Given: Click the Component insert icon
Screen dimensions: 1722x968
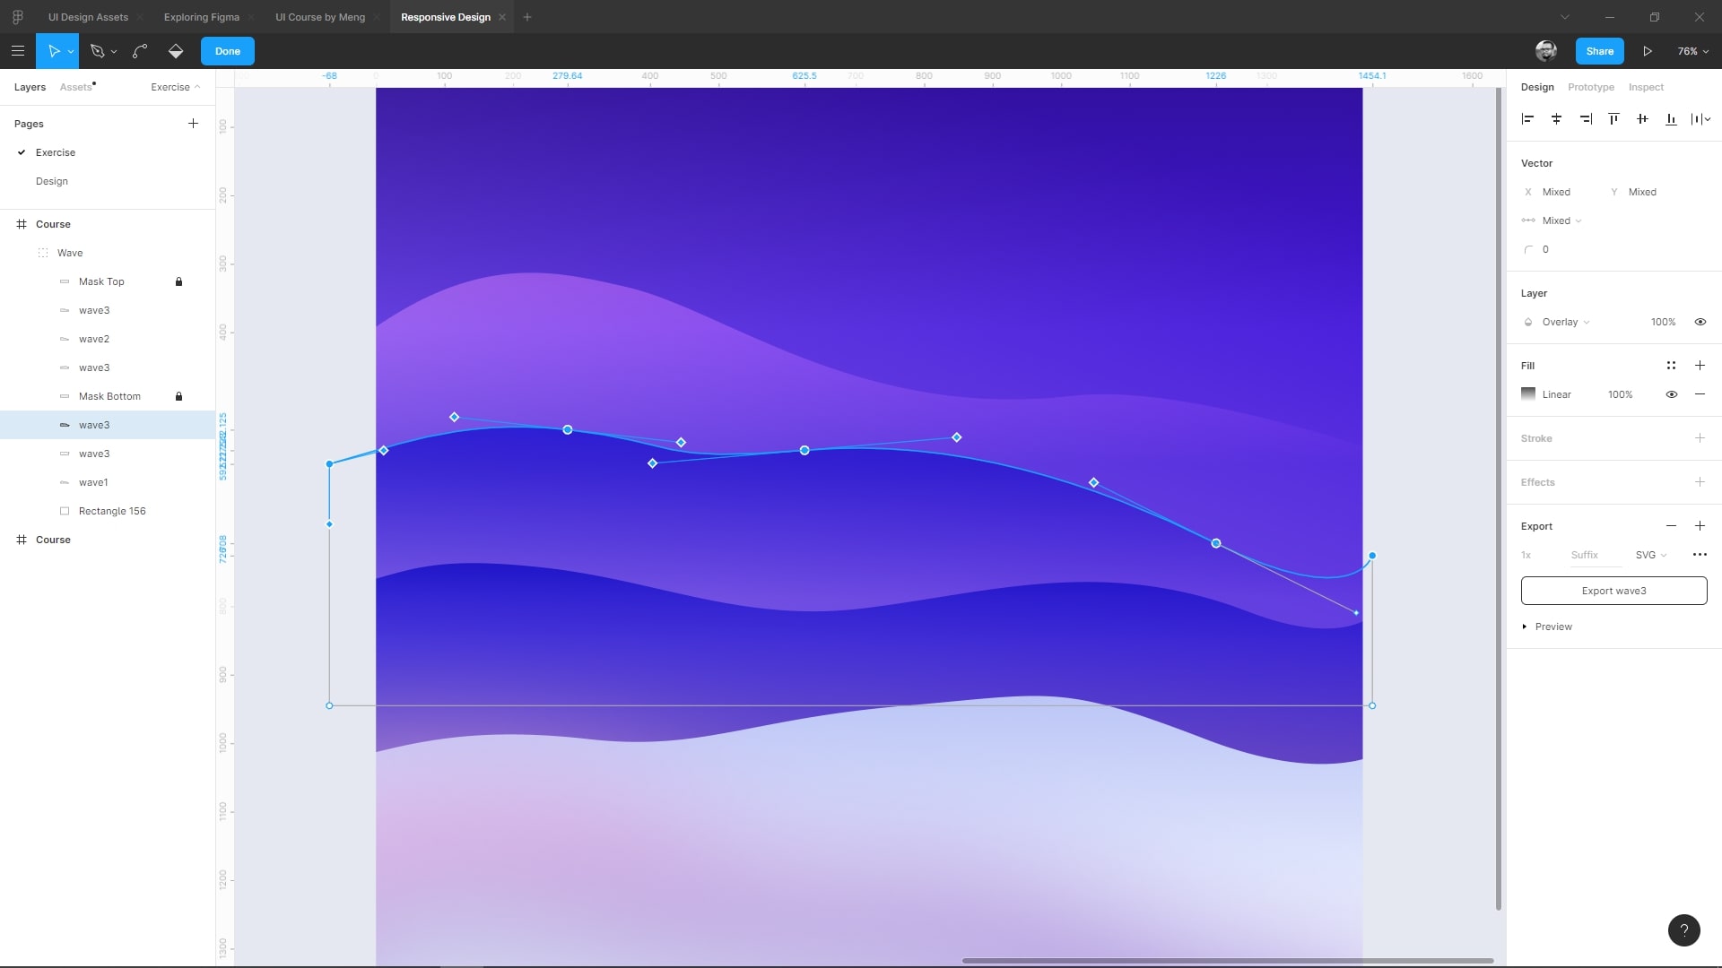Looking at the screenshot, I should [x=174, y=51].
